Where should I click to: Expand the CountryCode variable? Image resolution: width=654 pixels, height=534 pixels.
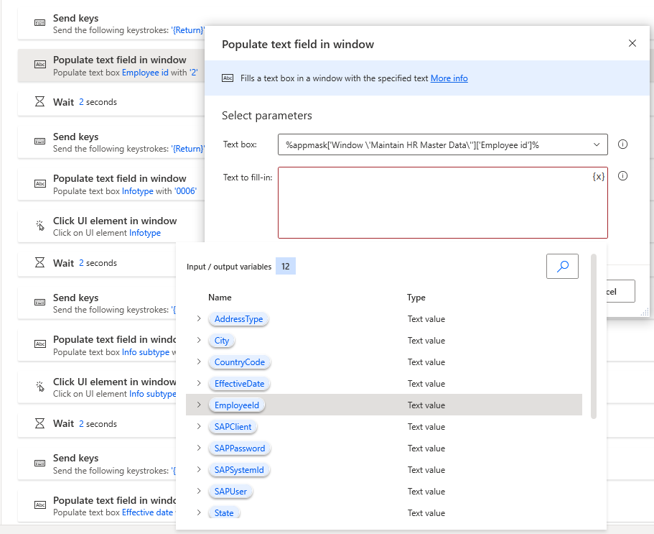(199, 362)
